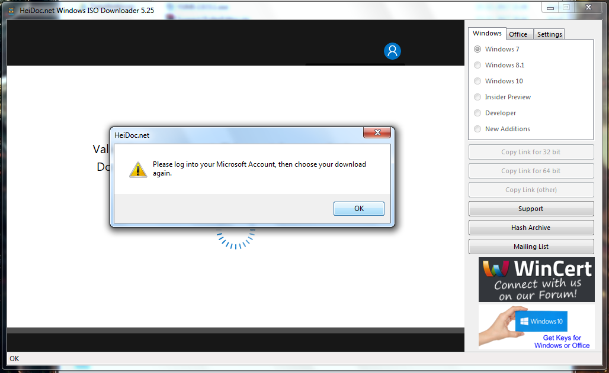Click the blue user account icon
The height and width of the screenshot is (373, 609).
[x=392, y=51]
